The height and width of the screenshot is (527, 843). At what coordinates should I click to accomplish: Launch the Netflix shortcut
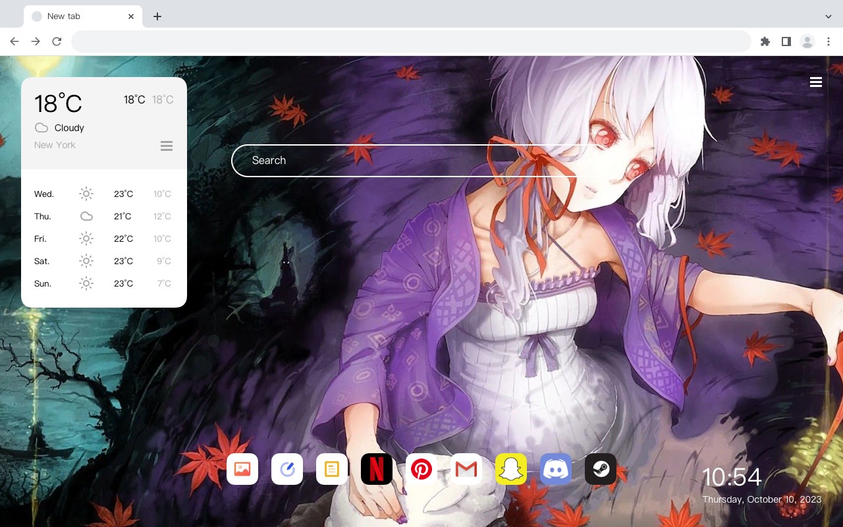[x=377, y=469]
